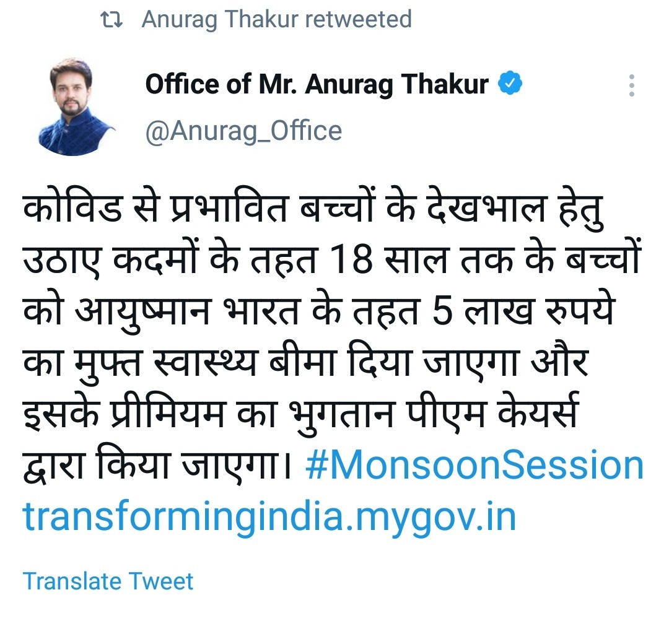This screenshot has height=621, width=669.
Task: Open the #MonsoonSession hashtag
Action: click(x=474, y=466)
